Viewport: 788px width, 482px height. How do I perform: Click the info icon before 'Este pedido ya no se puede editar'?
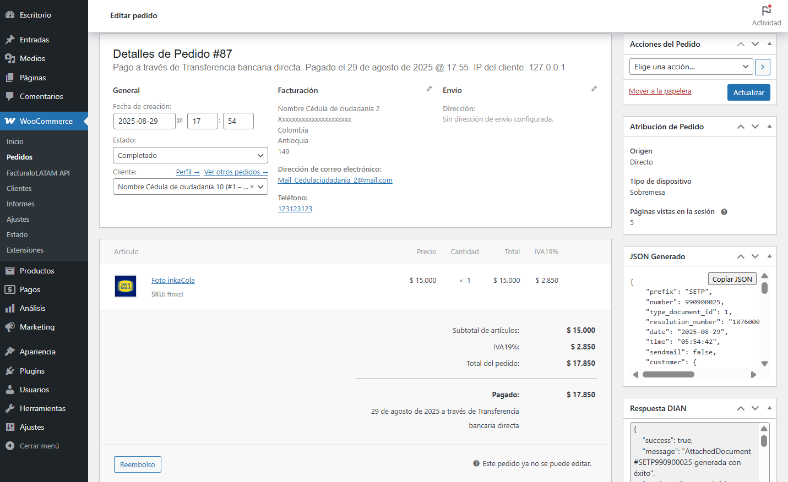(476, 463)
